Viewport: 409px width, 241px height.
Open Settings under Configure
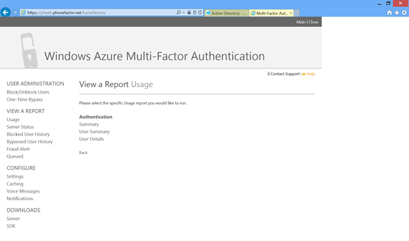click(x=15, y=177)
